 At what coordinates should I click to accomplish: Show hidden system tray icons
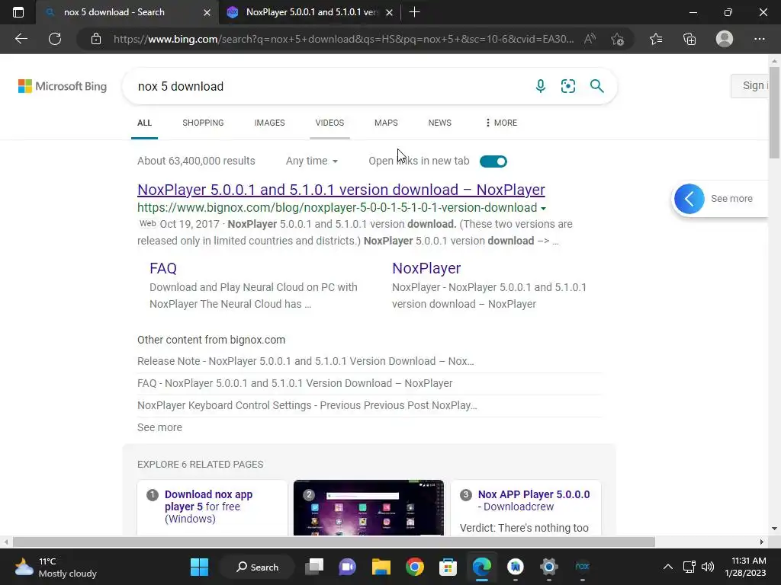[x=668, y=567]
